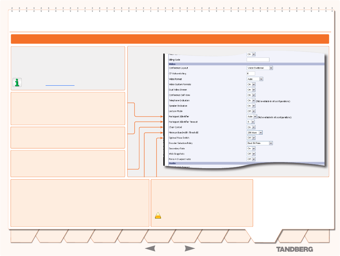Click the Billing Code input field
The image size is (340, 256).
tap(258, 60)
